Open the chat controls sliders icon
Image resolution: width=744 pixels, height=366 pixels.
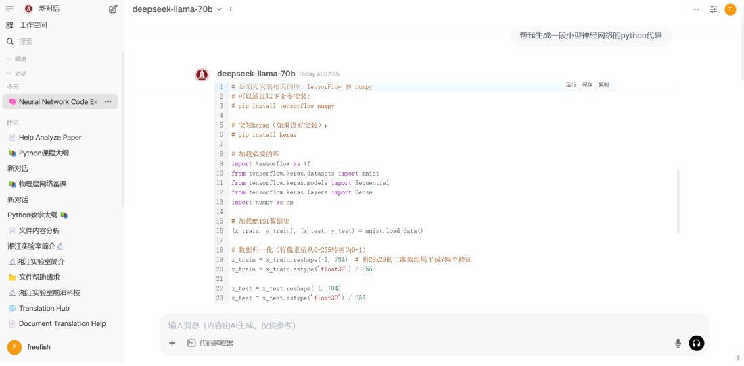coord(713,9)
